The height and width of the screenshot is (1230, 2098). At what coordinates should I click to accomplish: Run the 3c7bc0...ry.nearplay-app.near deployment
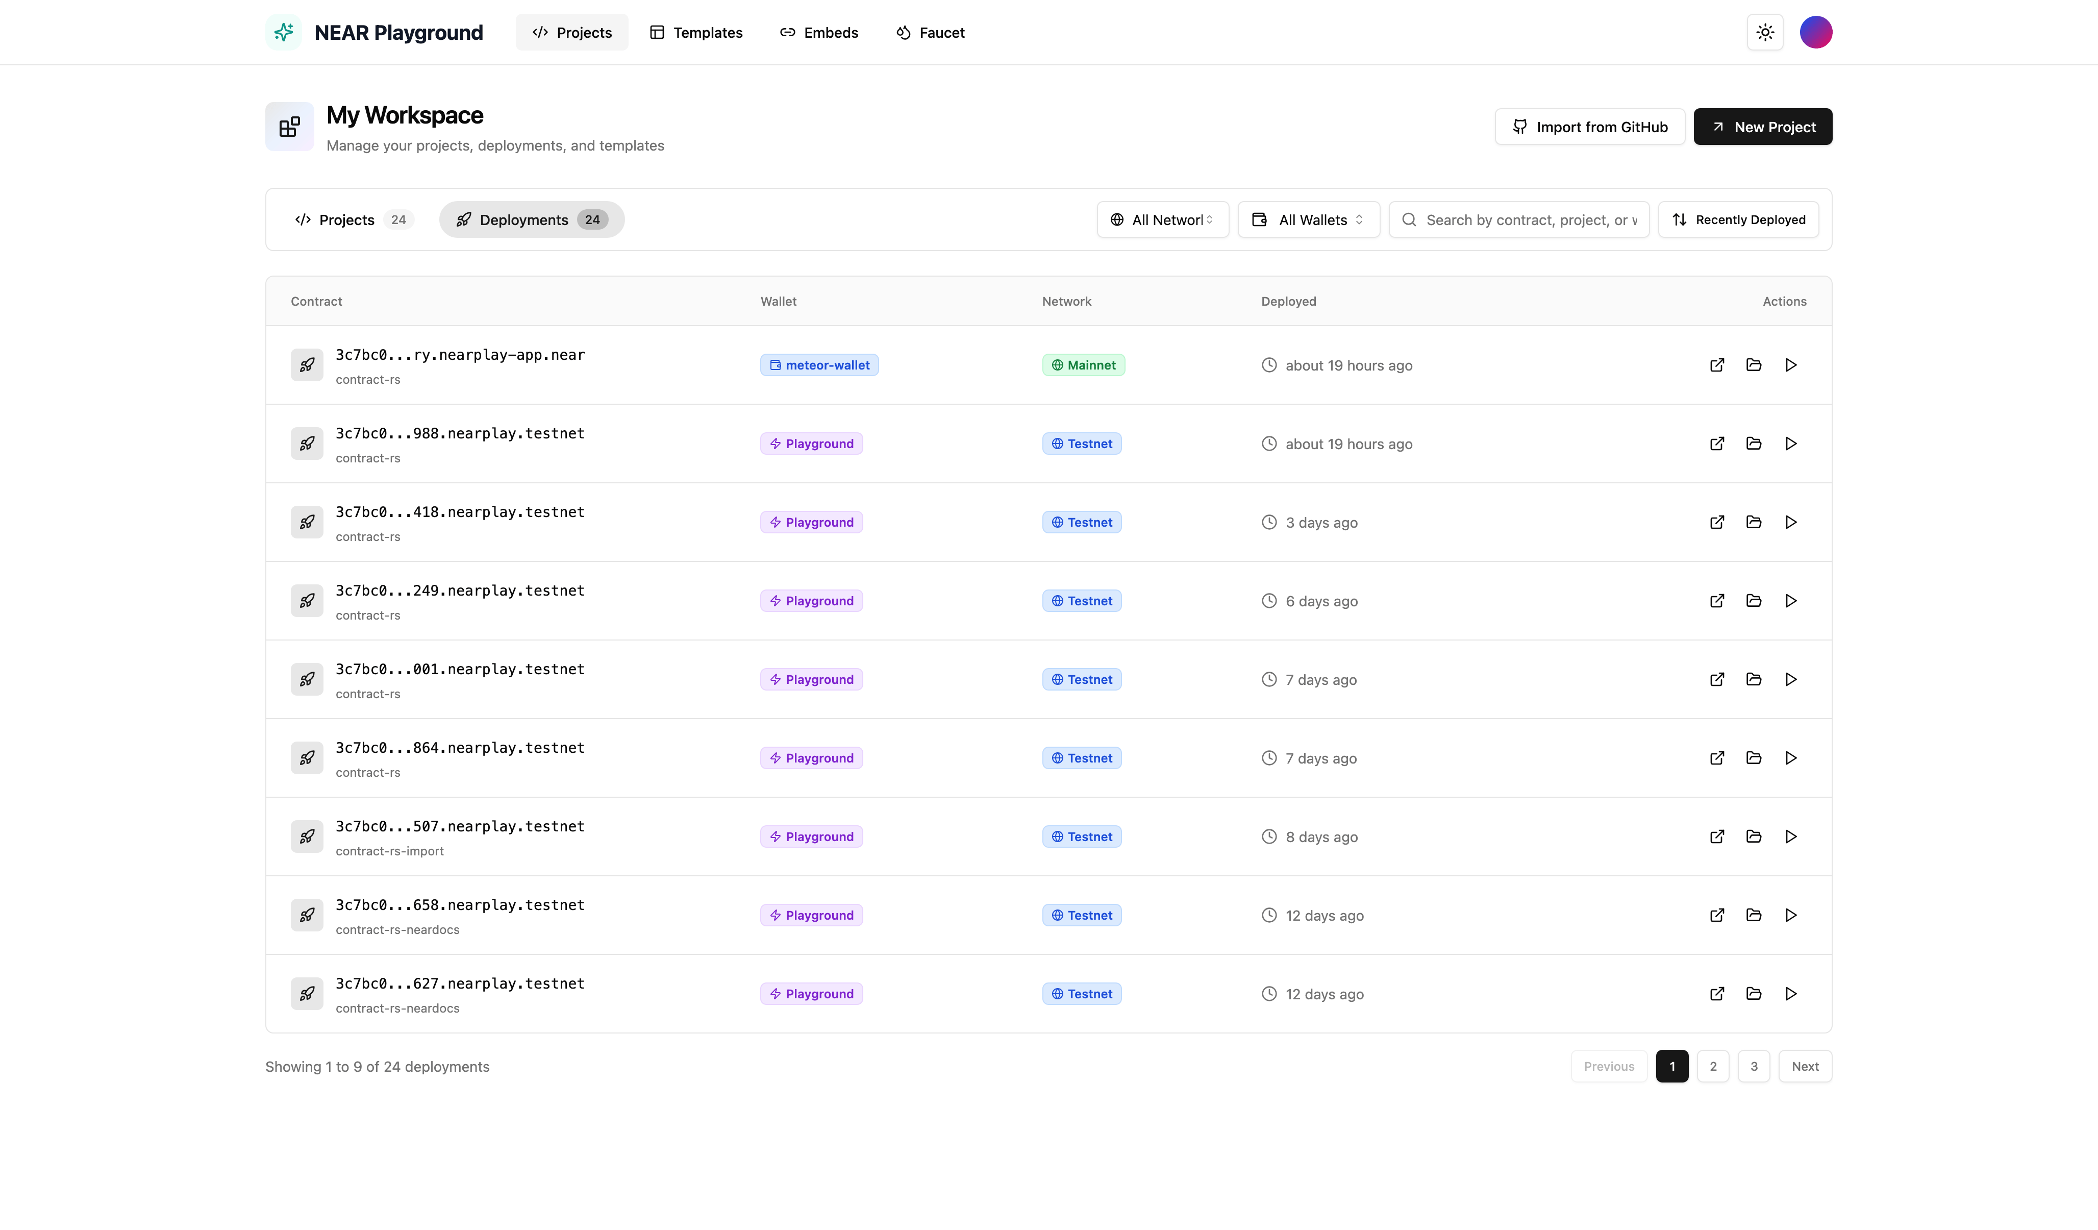[x=1791, y=365]
